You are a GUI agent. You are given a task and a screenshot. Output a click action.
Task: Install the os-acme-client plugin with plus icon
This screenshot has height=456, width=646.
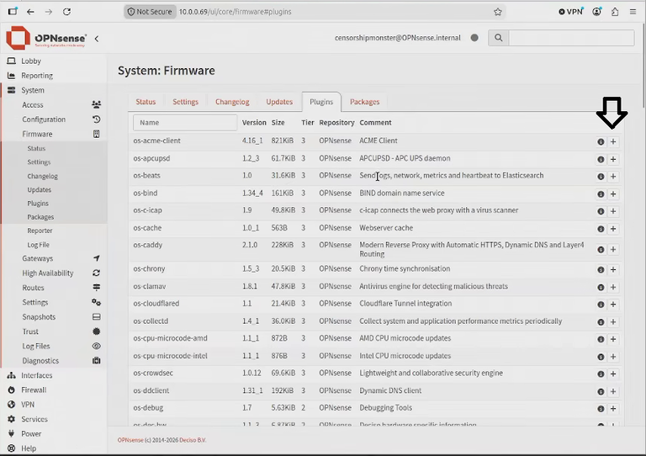coord(613,141)
